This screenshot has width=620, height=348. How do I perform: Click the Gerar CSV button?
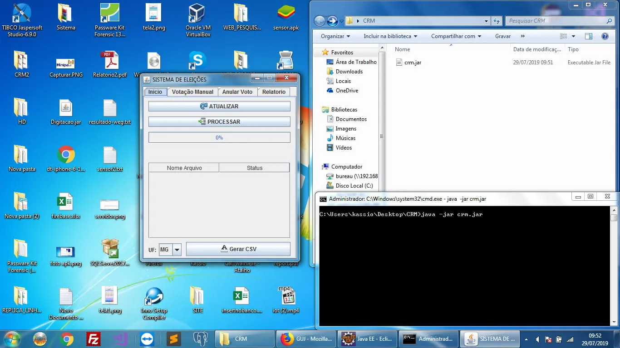tap(238, 249)
